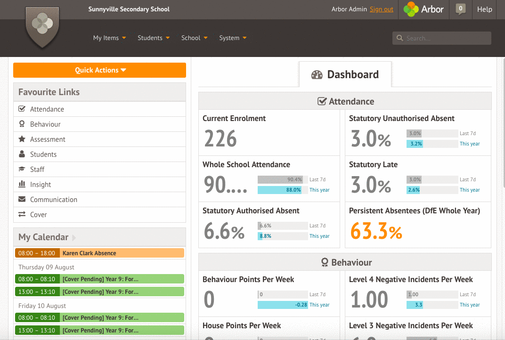Click the Behaviour section header rosette icon
505x340 pixels.
pyautogui.click(x=325, y=262)
